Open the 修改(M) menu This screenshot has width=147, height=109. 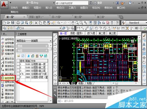tap(108, 8)
